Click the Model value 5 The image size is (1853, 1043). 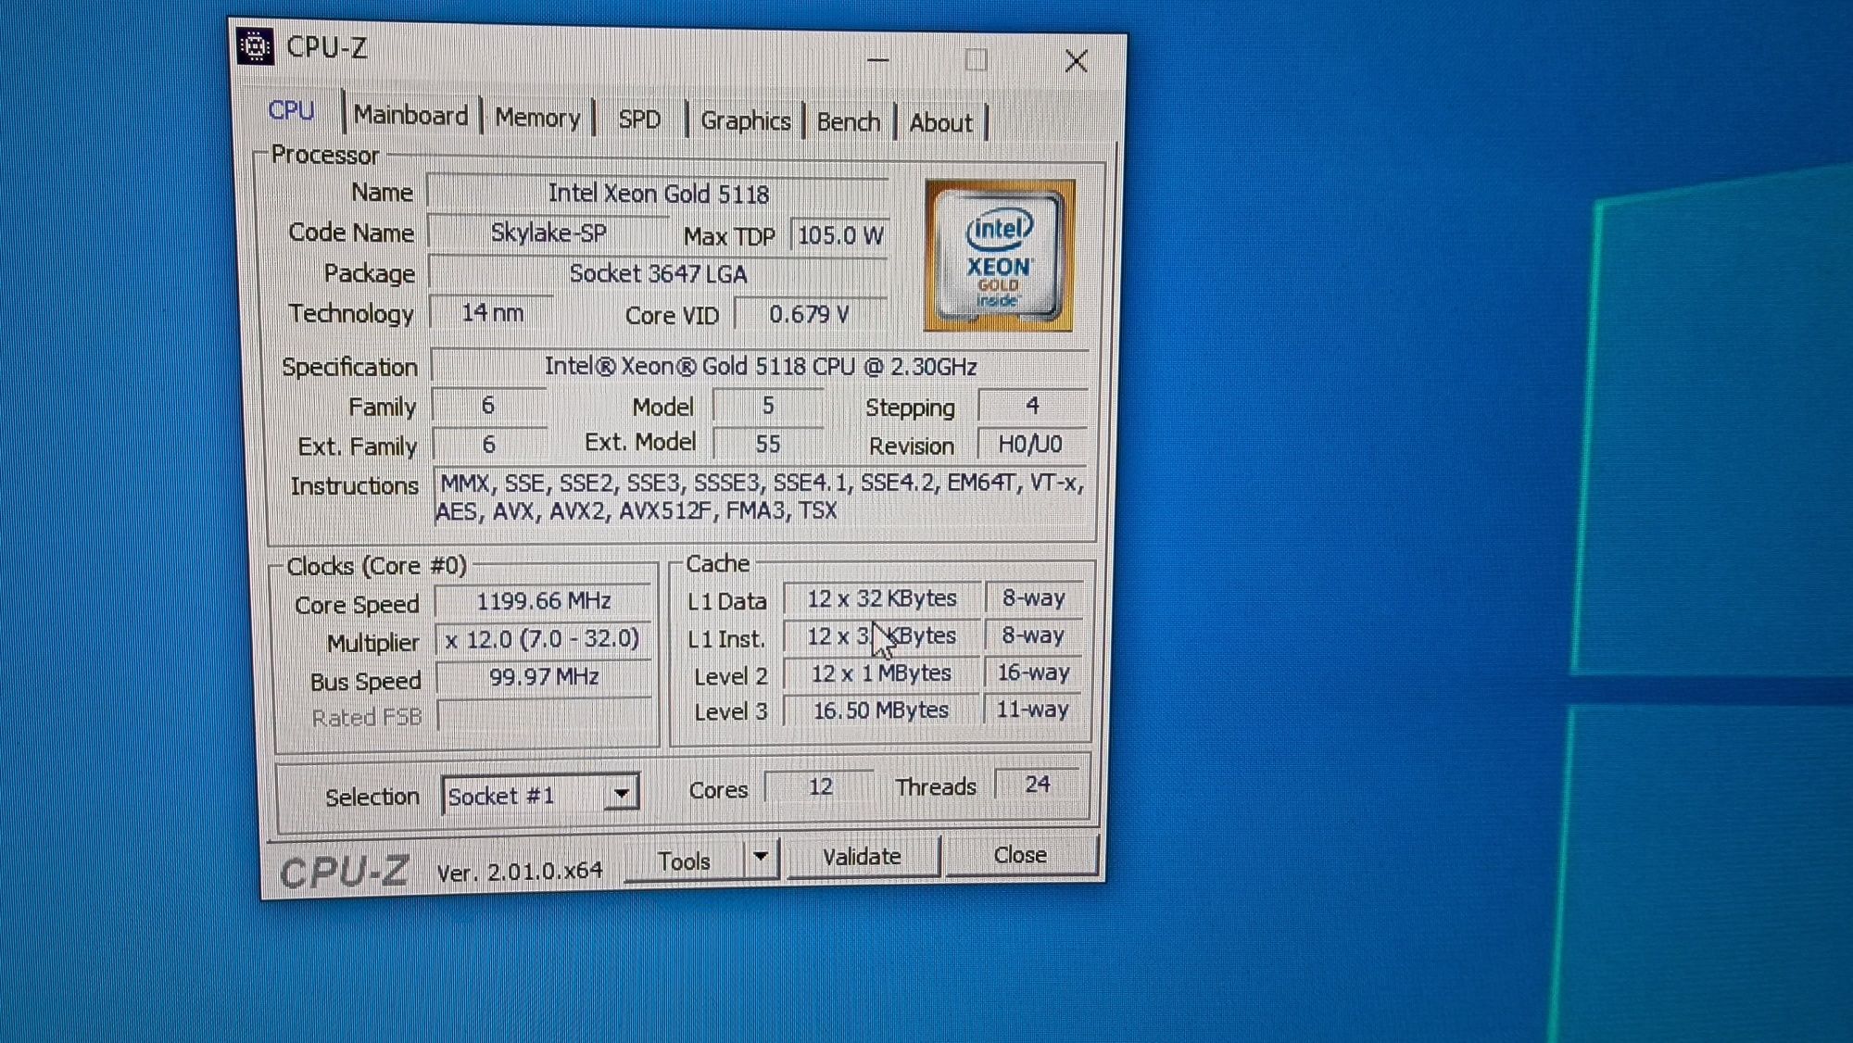(x=768, y=406)
